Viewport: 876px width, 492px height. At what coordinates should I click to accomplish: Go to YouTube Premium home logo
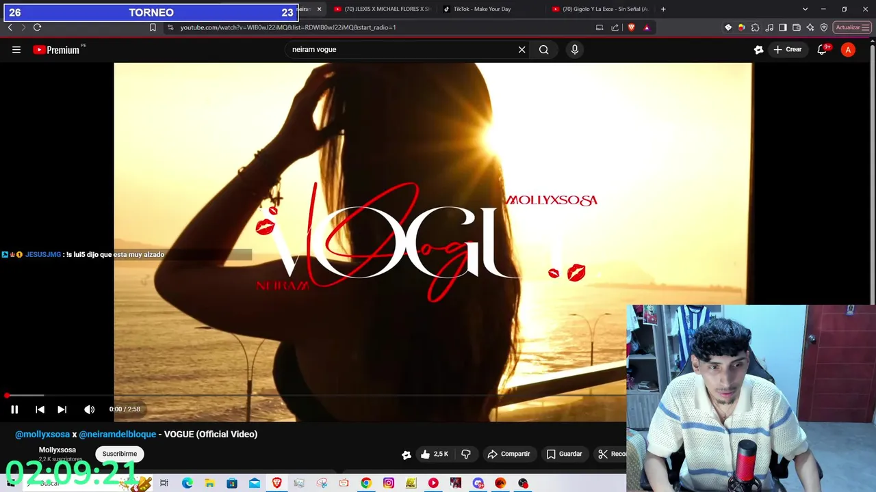coord(56,49)
